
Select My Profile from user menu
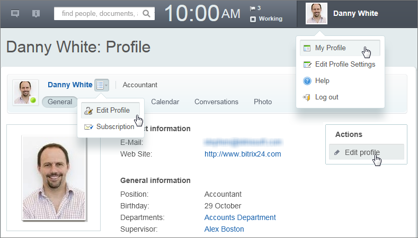(x=330, y=48)
